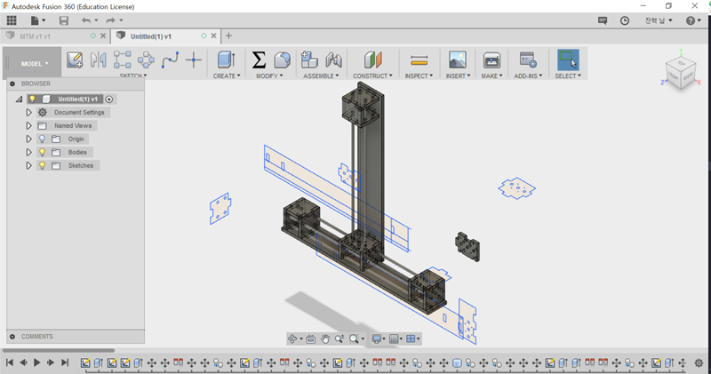
Task: Add a new design tab with plus
Action: (228, 36)
